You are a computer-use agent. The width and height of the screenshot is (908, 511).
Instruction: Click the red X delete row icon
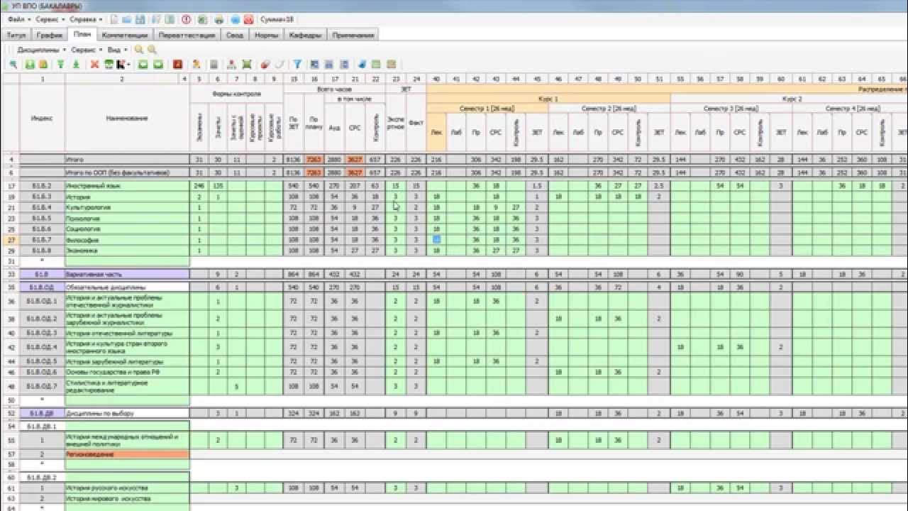[x=94, y=64]
